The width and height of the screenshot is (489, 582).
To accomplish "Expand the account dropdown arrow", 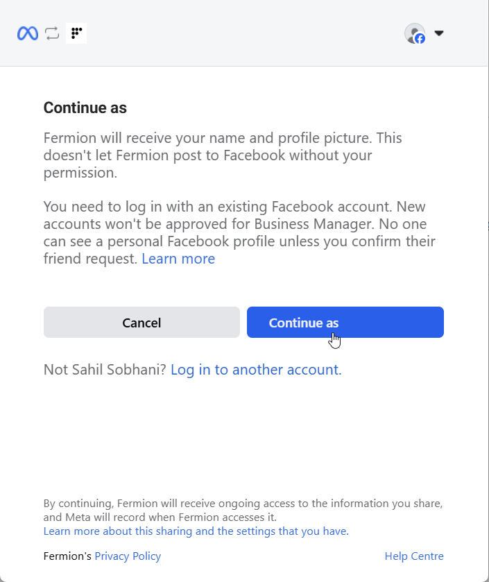I will coord(438,33).
